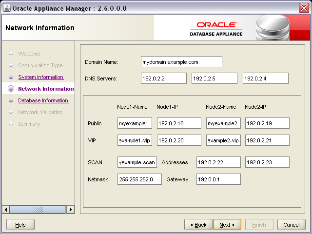Click the VIP Node2-IP field 192.0.2.21
312x234 pixels.
[x=267, y=140]
